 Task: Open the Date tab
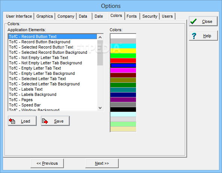[99, 16]
